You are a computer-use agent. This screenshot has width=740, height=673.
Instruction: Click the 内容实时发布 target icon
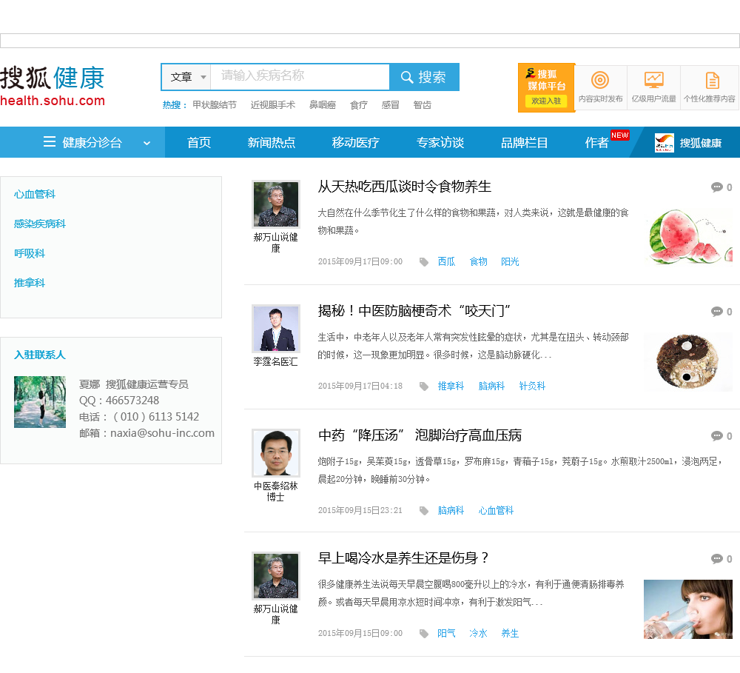tap(600, 80)
